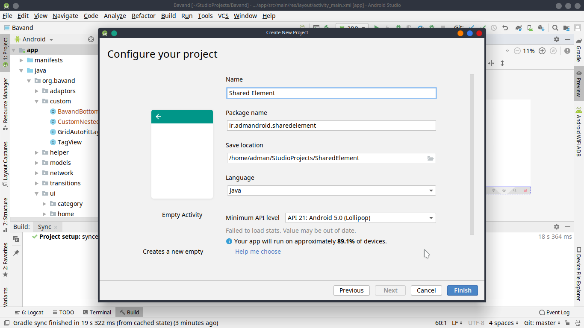Screen dimensions: 584x328
Task: Click the 4 spaces indent setting
Action: tap(504, 323)
